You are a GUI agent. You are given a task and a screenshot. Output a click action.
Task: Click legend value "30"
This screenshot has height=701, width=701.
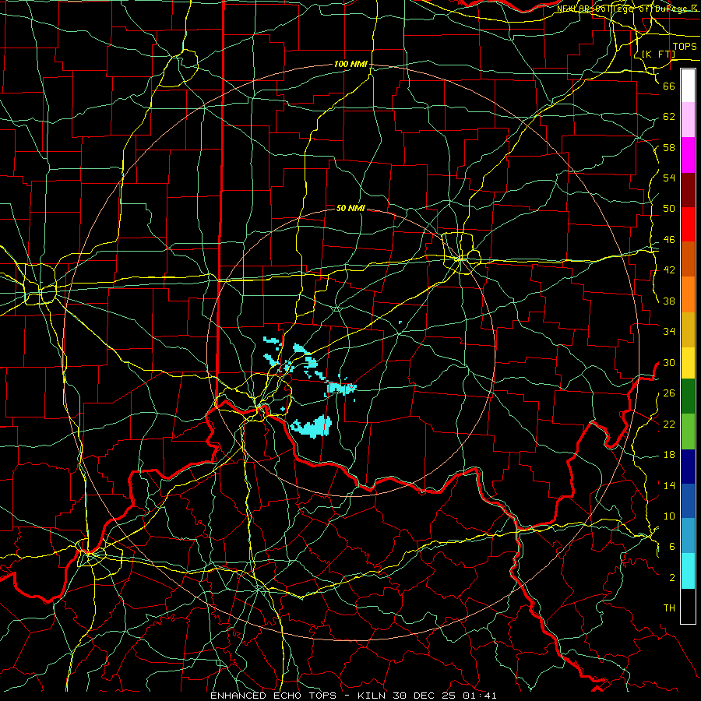coord(669,362)
